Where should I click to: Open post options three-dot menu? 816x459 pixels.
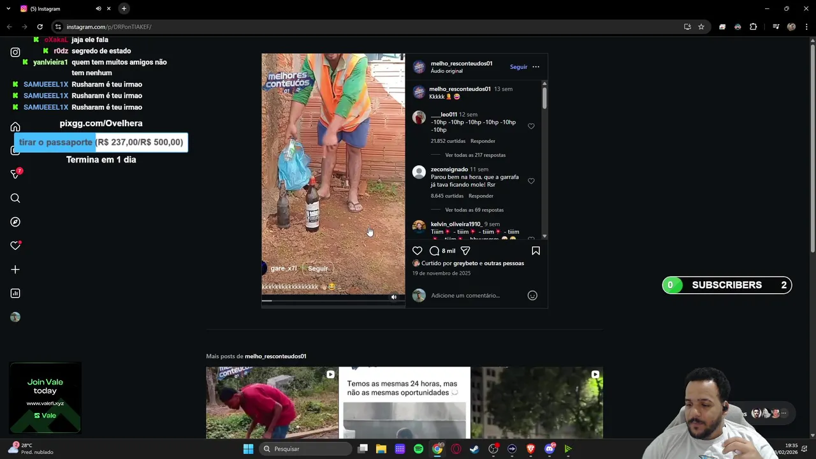click(x=535, y=67)
